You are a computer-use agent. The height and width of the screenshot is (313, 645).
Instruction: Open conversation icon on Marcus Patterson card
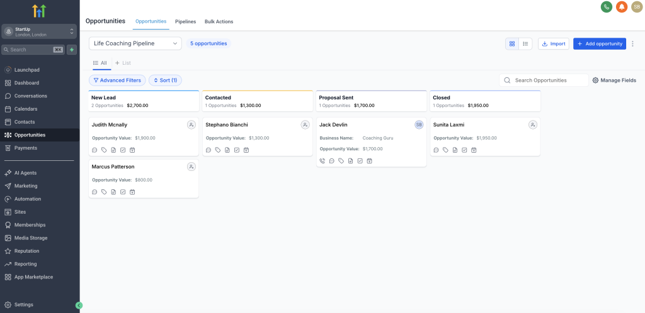[94, 192]
